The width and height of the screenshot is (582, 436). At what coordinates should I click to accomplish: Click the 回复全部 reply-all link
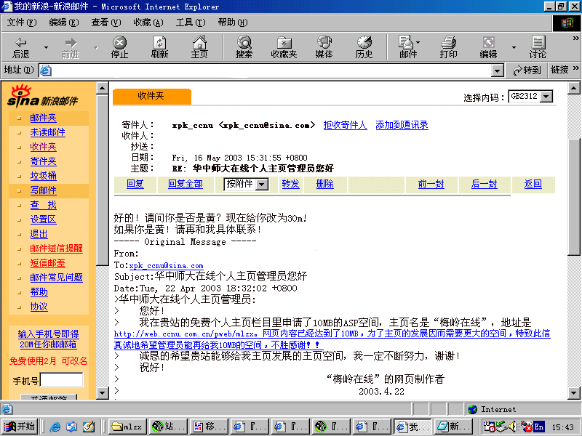click(186, 184)
